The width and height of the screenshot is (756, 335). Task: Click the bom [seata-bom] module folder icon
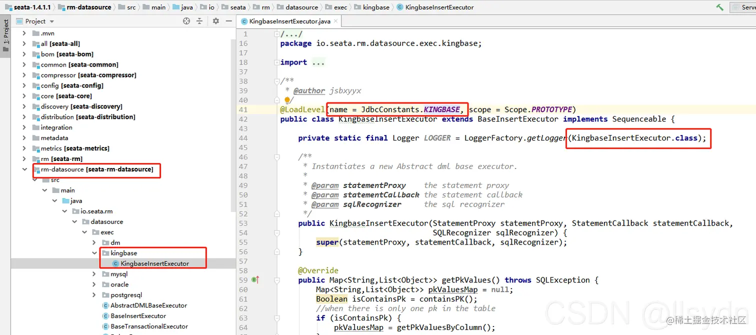(36, 54)
